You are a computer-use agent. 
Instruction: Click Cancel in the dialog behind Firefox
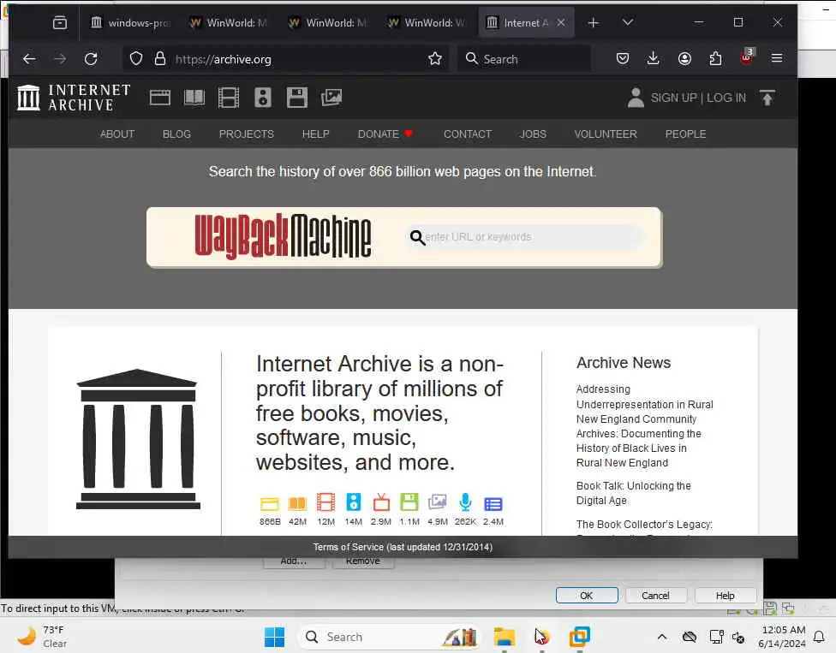click(655, 596)
